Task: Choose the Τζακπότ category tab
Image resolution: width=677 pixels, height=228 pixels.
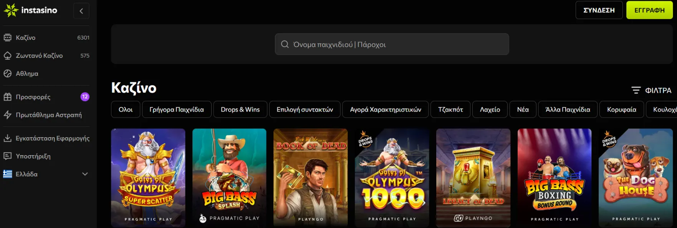Action: pyautogui.click(x=450, y=110)
